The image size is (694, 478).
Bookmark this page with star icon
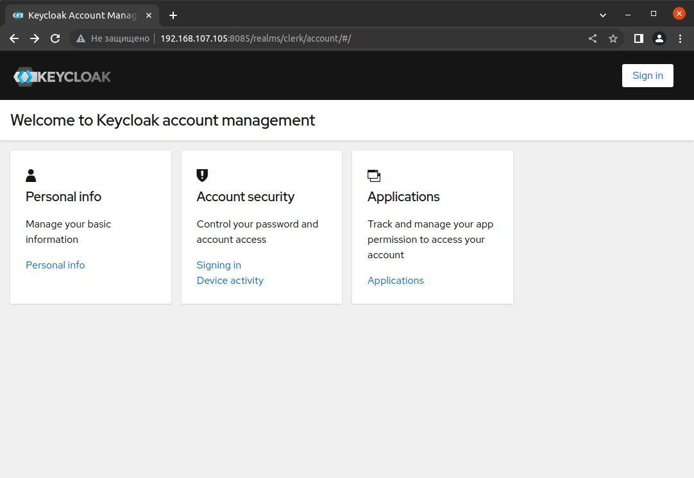[613, 38]
